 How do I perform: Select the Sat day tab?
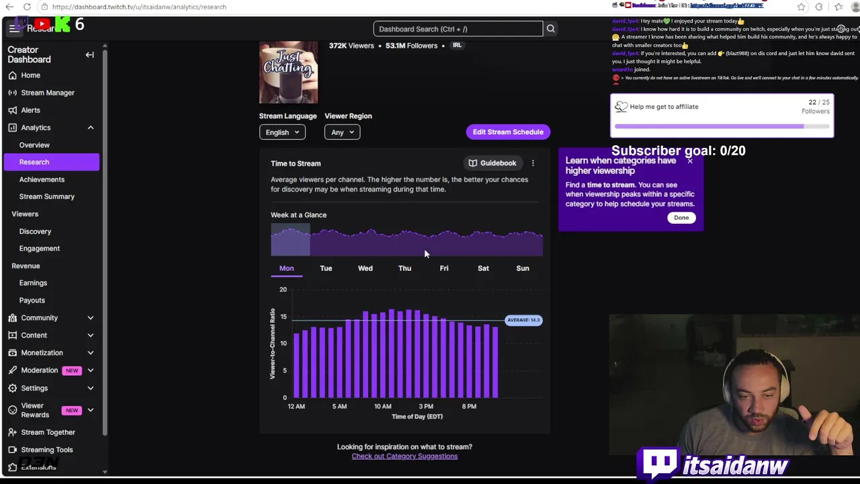pos(483,268)
